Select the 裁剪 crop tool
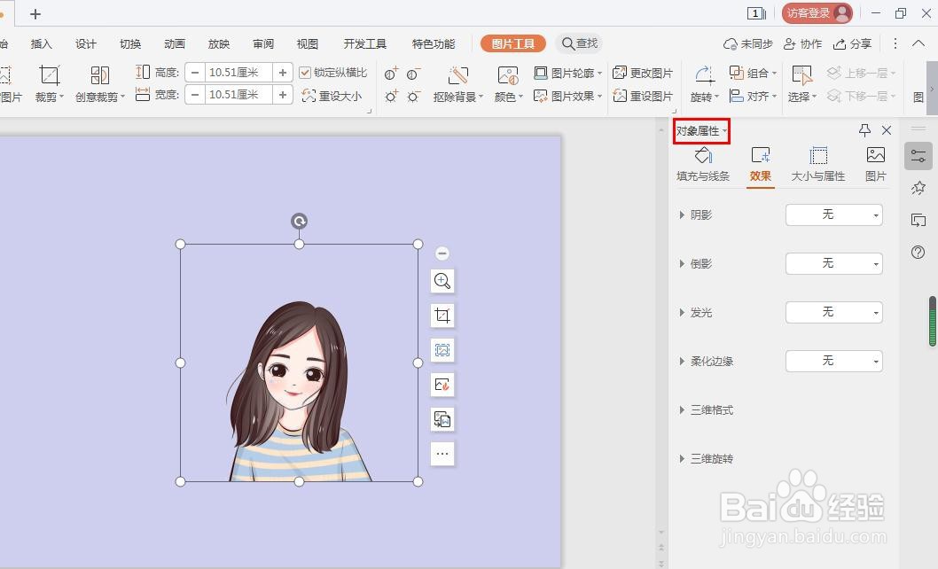The height and width of the screenshot is (569, 938). pos(48,82)
